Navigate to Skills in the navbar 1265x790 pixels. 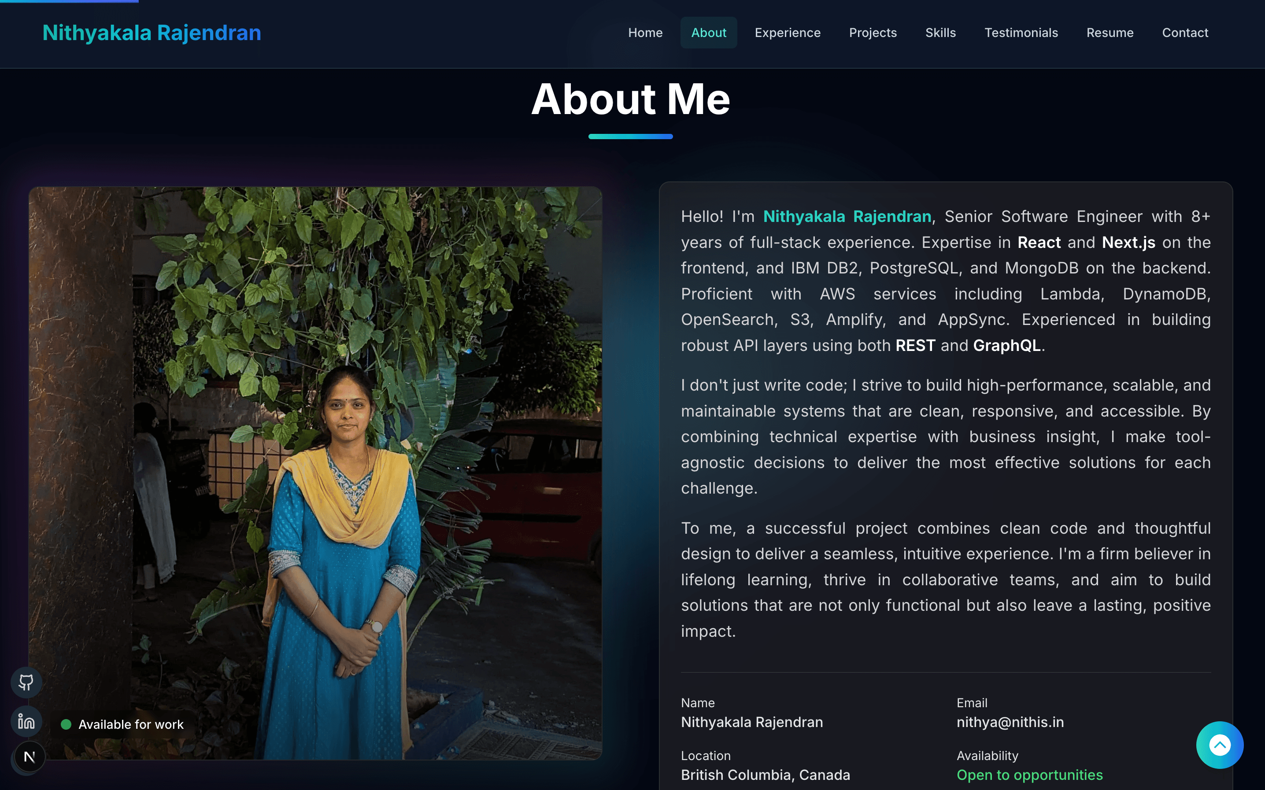tap(940, 33)
